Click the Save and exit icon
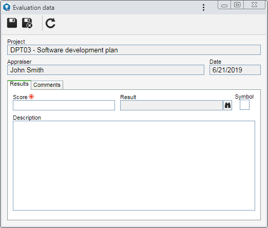This screenshot has width=268, height=228. point(27,23)
